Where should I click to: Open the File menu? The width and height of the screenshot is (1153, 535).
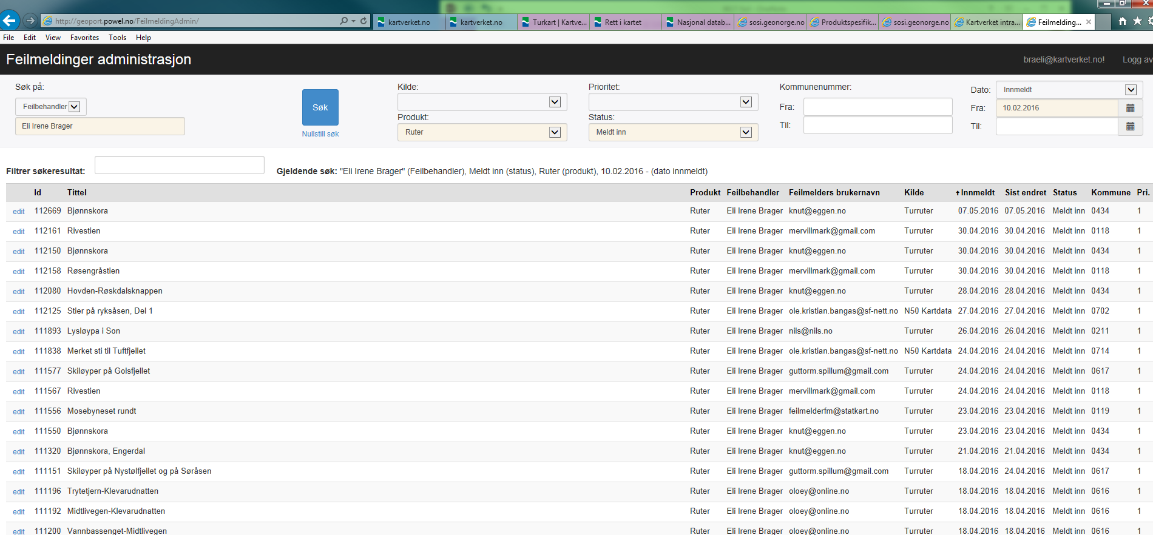click(x=8, y=38)
